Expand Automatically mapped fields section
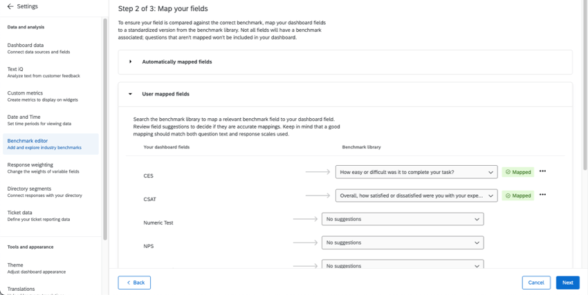The width and height of the screenshot is (588, 295). (x=131, y=62)
